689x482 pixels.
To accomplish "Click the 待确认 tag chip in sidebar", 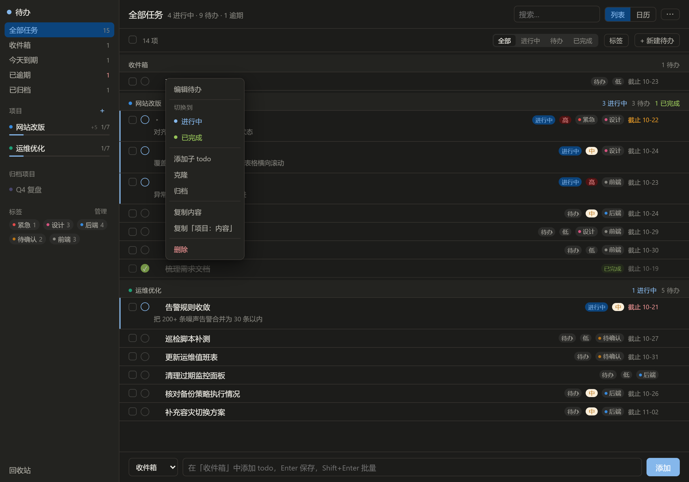I will (27, 239).
